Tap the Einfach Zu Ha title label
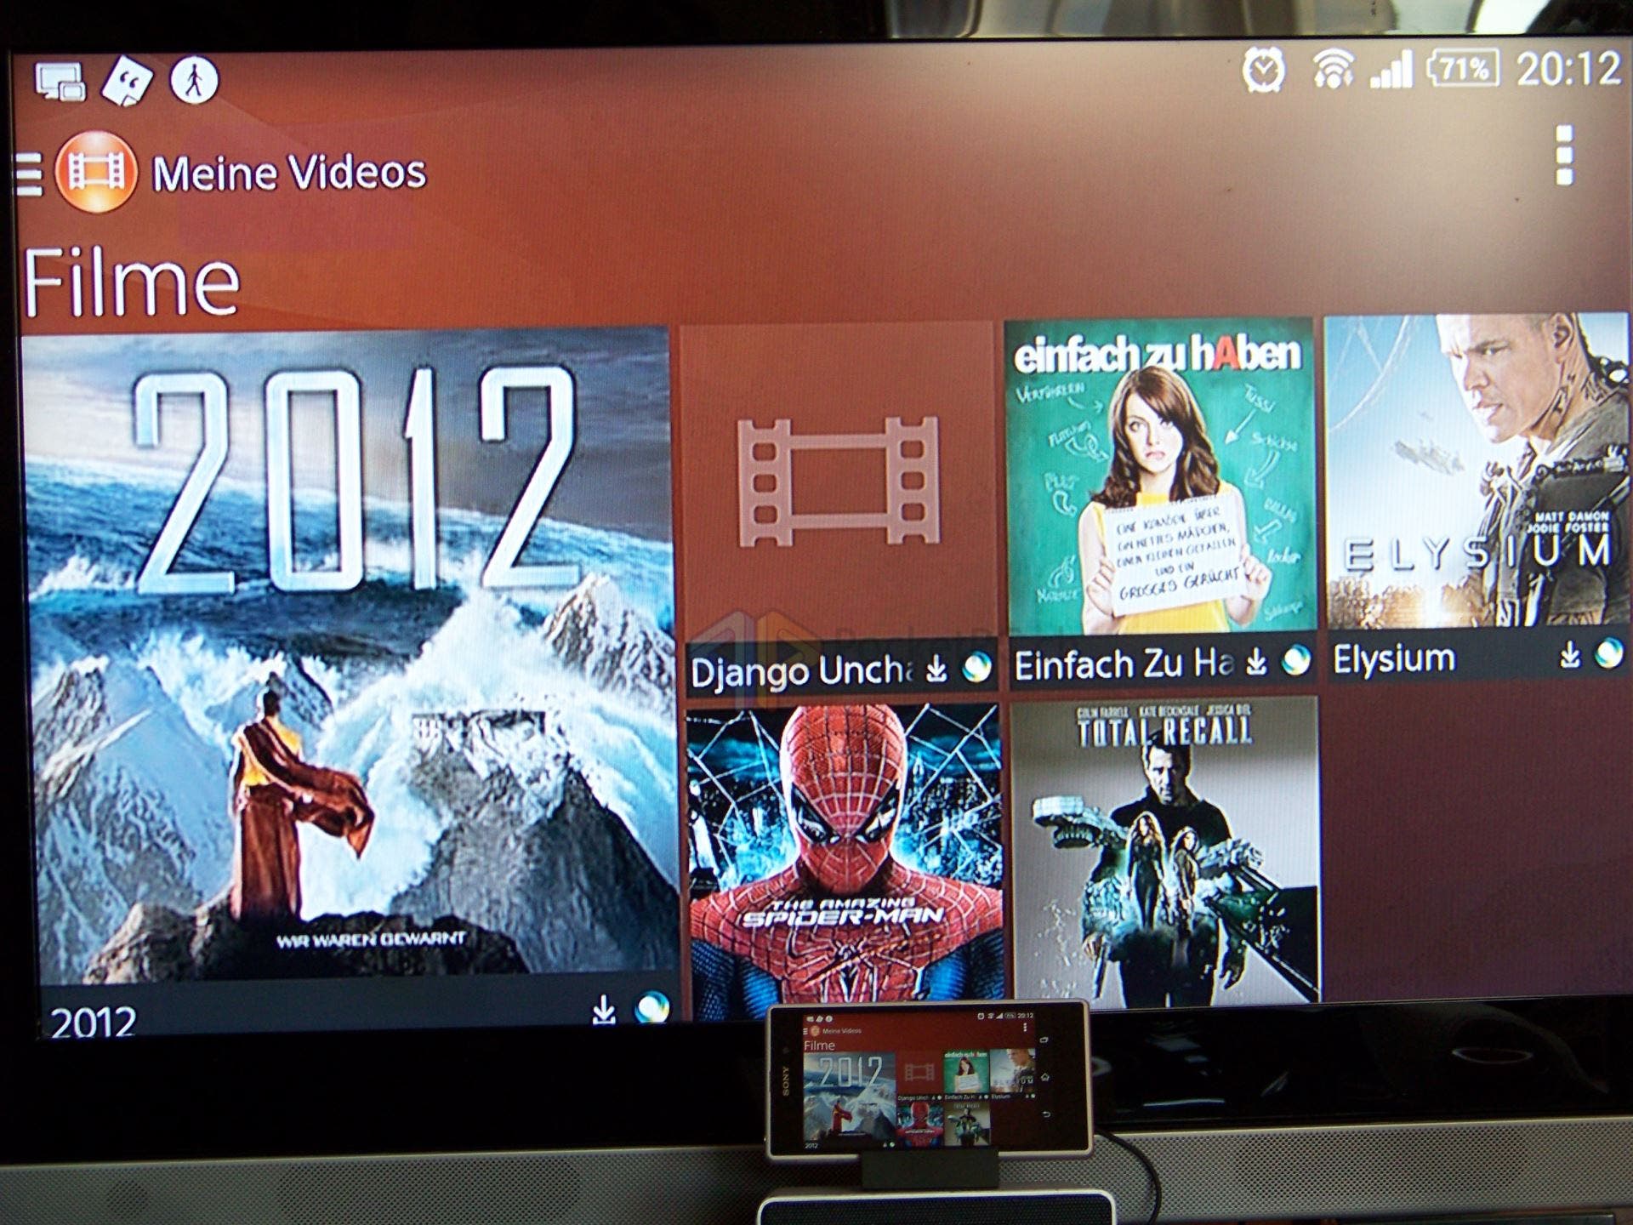The height and width of the screenshot is (1225, 1633). [x=1124, y=664]
